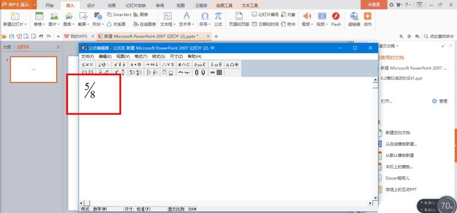The height and width of the screenshot is (213, 457).
Task: Click 从在线模板新建 link
Action: [401, 144]
